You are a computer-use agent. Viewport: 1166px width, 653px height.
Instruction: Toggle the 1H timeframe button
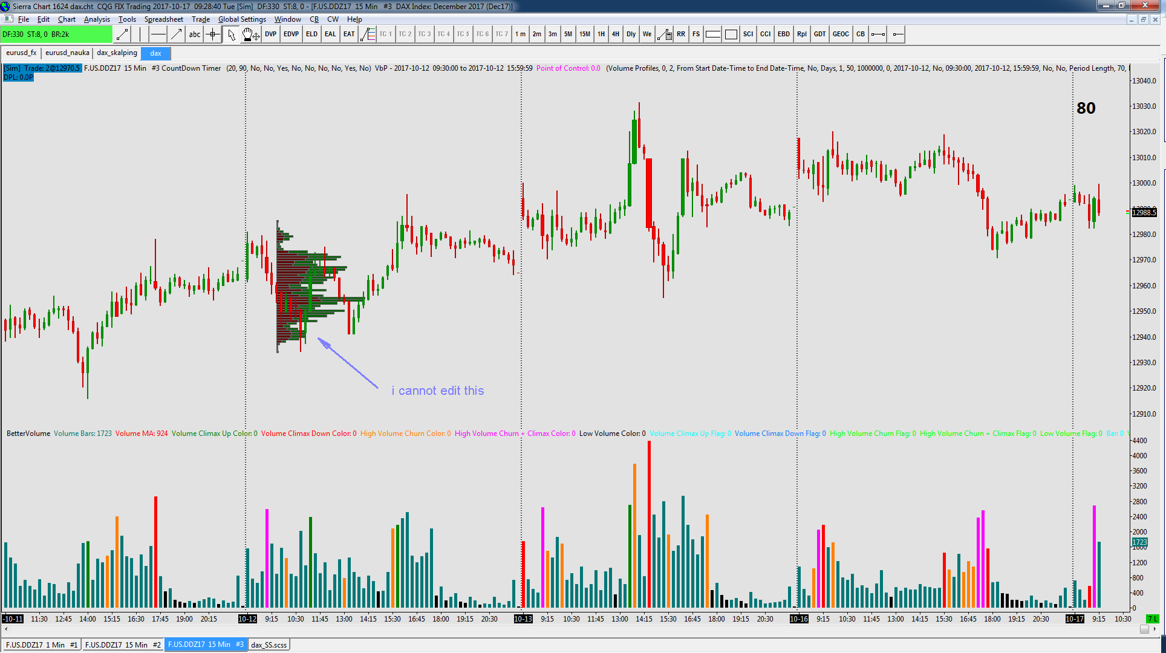pyautogui.click(x=601, y=34)
